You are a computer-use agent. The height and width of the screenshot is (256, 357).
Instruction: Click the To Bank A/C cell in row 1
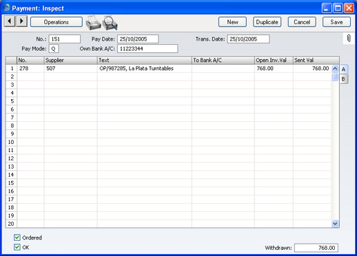point(223,68)
